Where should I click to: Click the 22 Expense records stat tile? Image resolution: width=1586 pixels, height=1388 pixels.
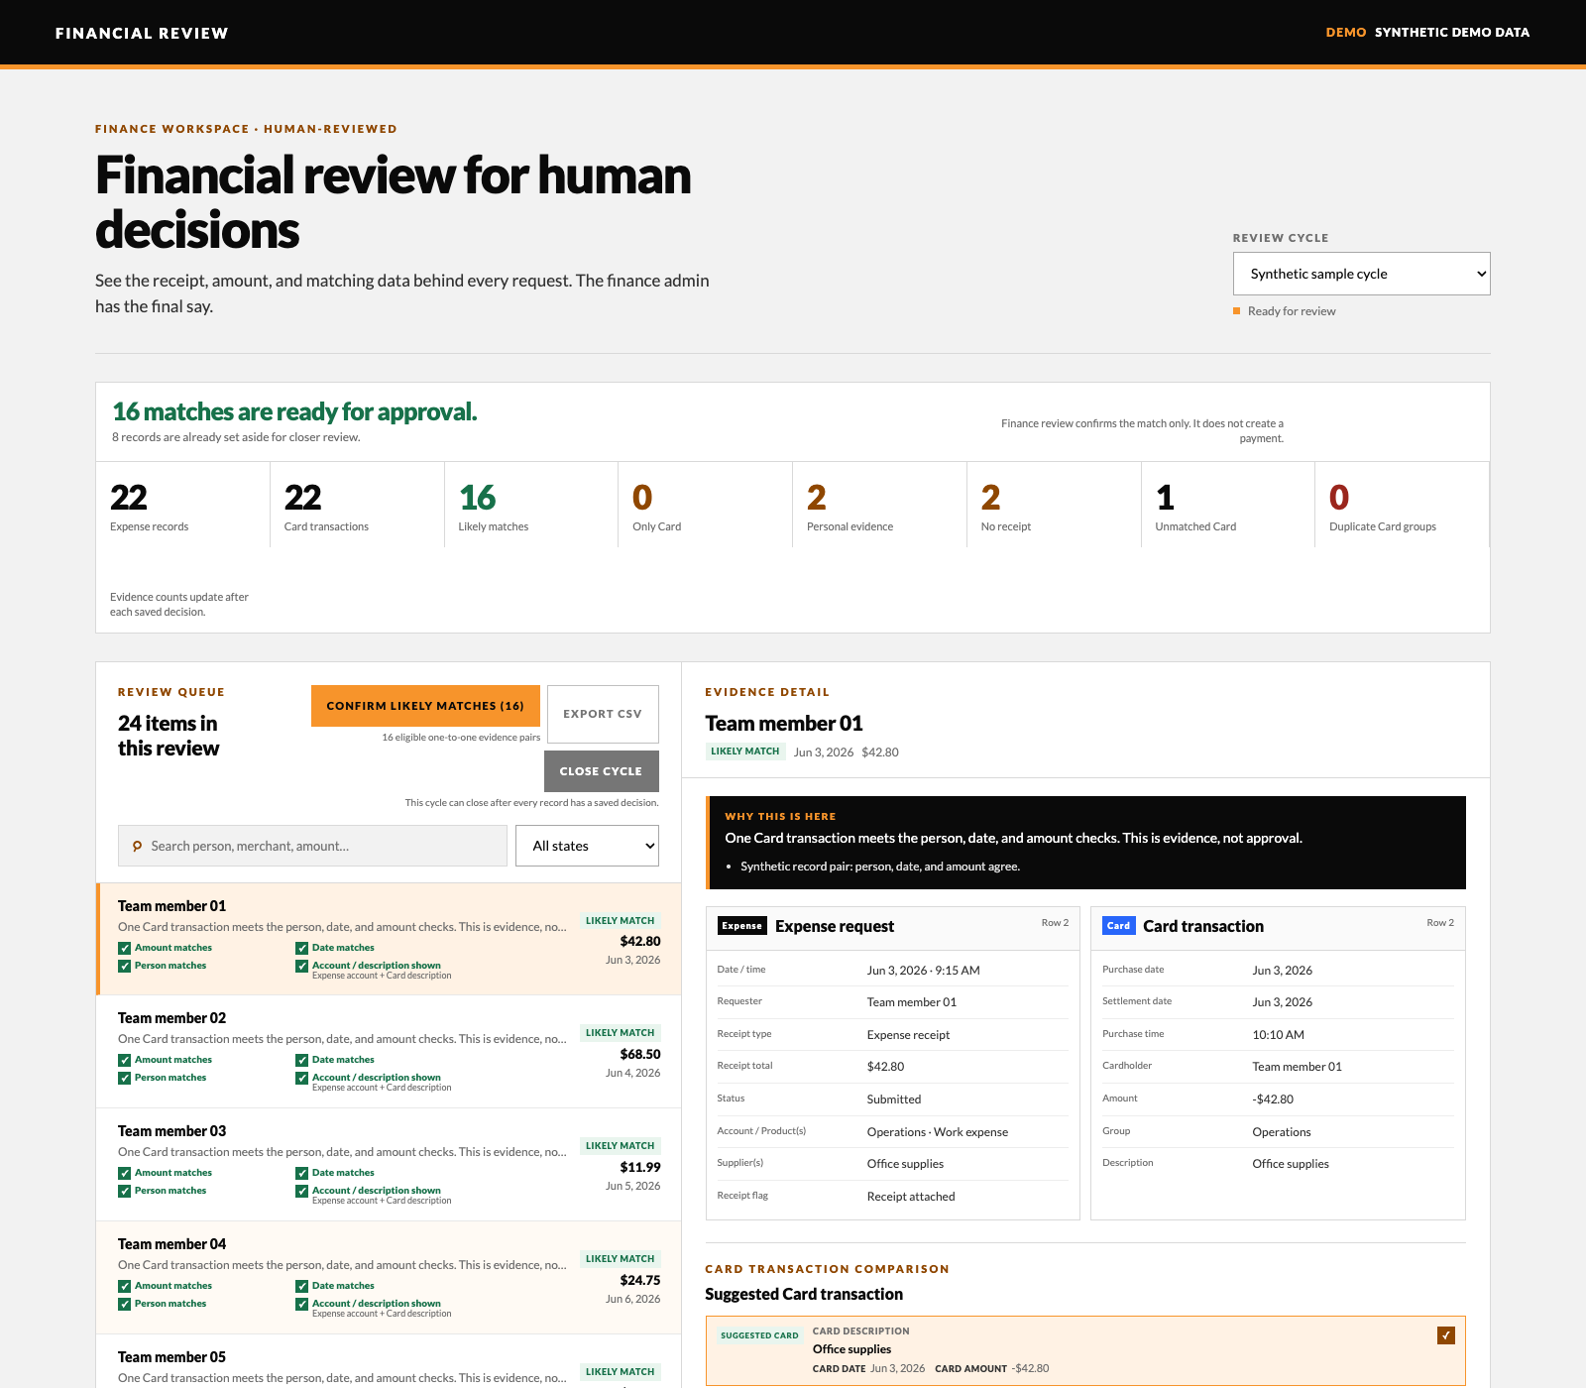click(x=182, y=505)
